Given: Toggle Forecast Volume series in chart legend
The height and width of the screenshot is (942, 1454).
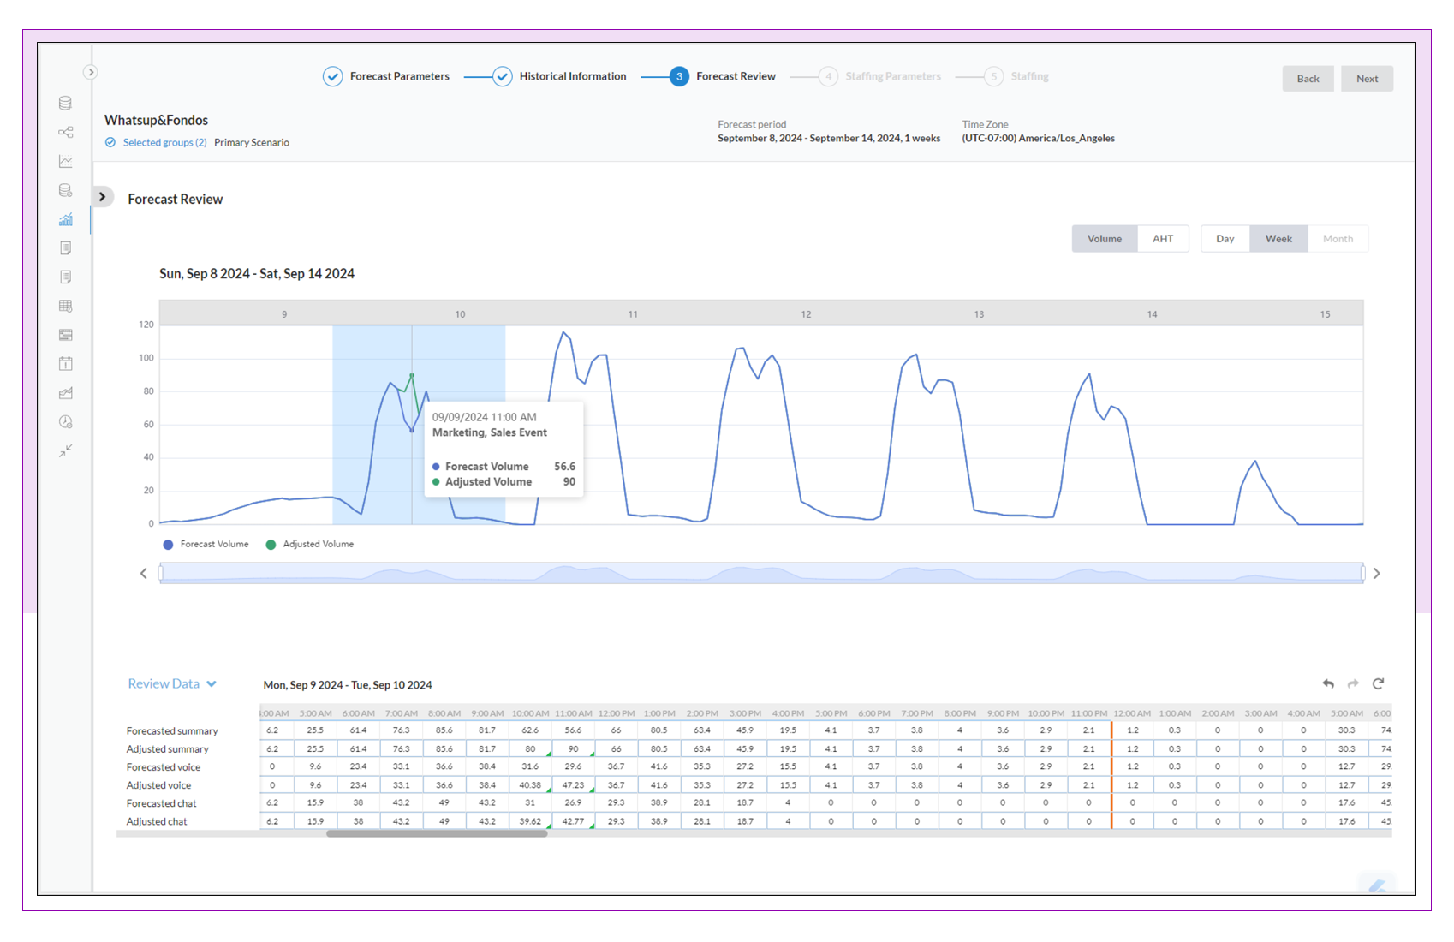Looking at the screenshot, I should coord(206,544).
